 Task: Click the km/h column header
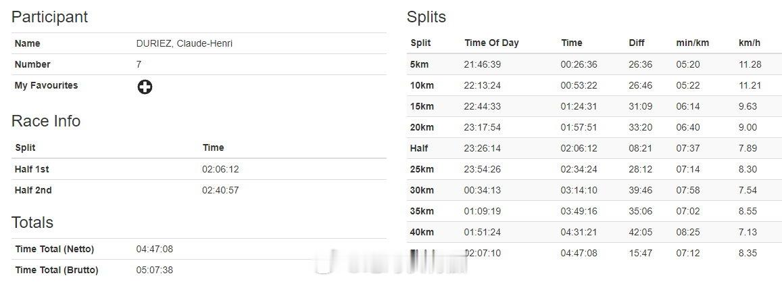(x=749, y=43)
